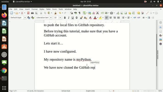Open the Insert menu

coord(27,9)
